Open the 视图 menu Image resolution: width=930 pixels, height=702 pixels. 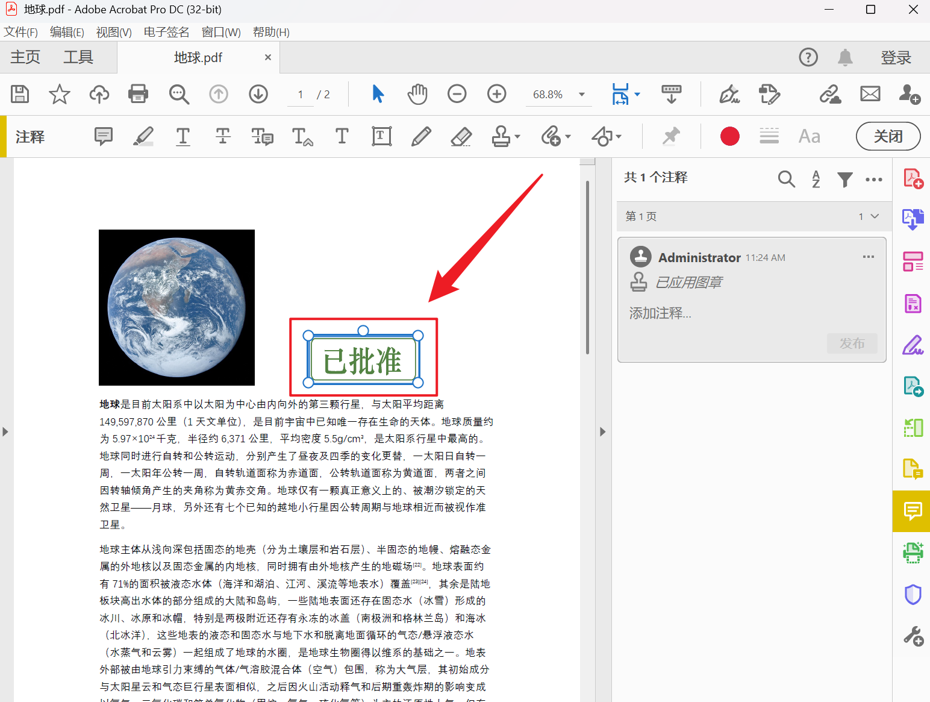point(113,32)
